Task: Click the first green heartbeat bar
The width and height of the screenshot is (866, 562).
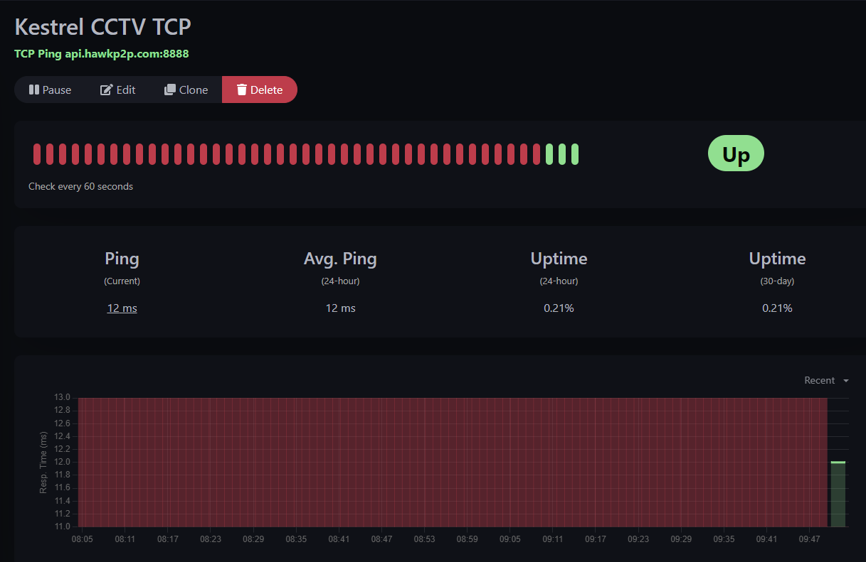Action: point(549,154)
